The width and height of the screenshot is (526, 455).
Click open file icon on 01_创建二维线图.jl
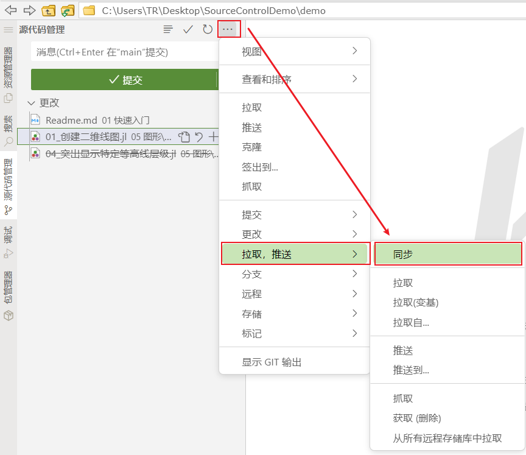tap(184, 137)
